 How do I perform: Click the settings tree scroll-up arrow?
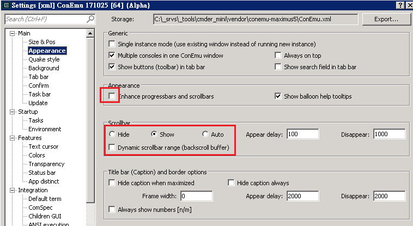(x=90, y=33)
